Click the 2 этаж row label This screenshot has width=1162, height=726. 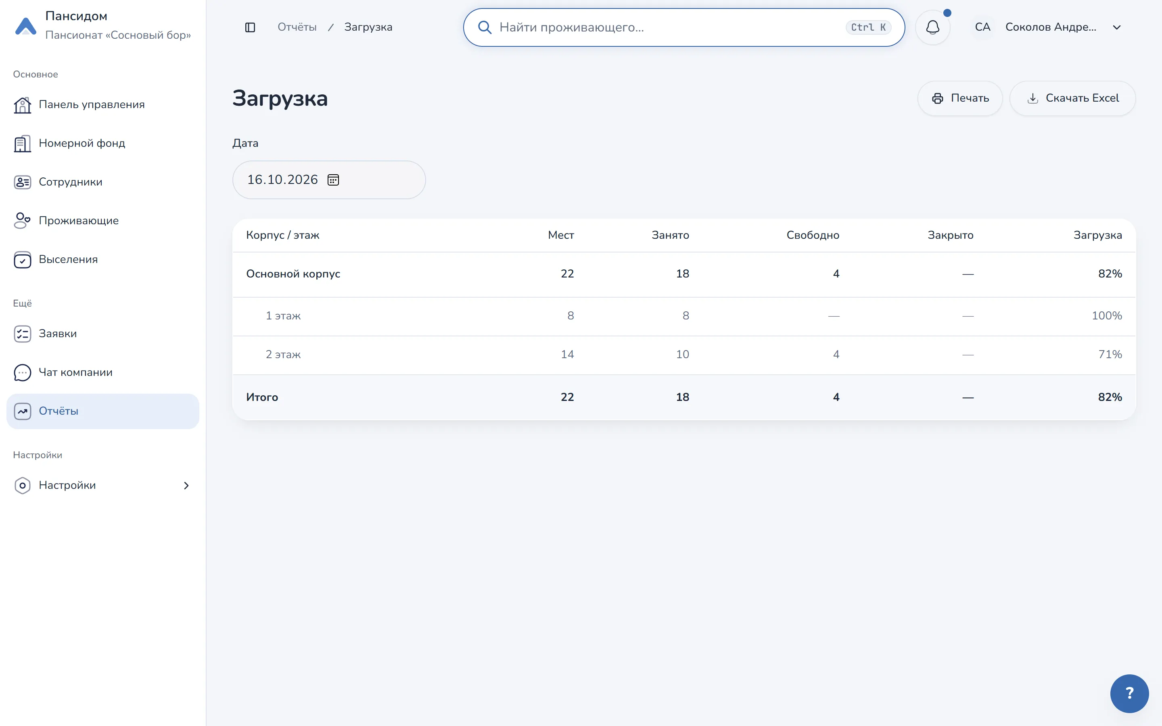click(283, 355)
